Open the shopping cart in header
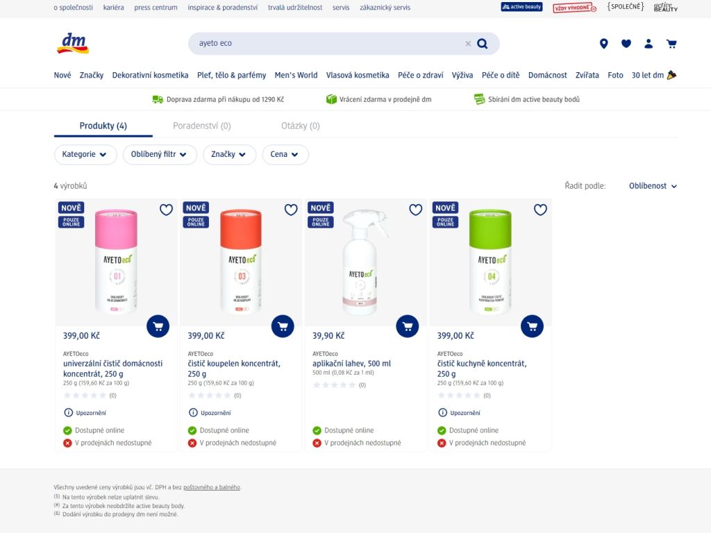The width and height of the screenshot is (711, 533). pyautogui.click(x=671, y=44)
